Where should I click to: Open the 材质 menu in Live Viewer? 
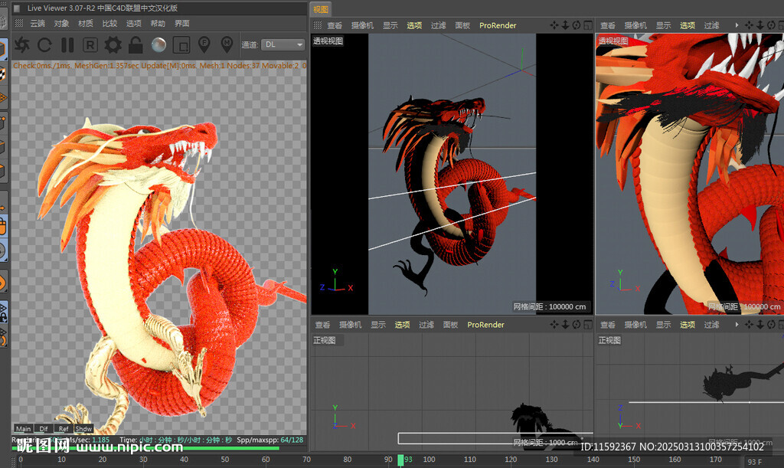pyautogui.click(x=86, y=24)
